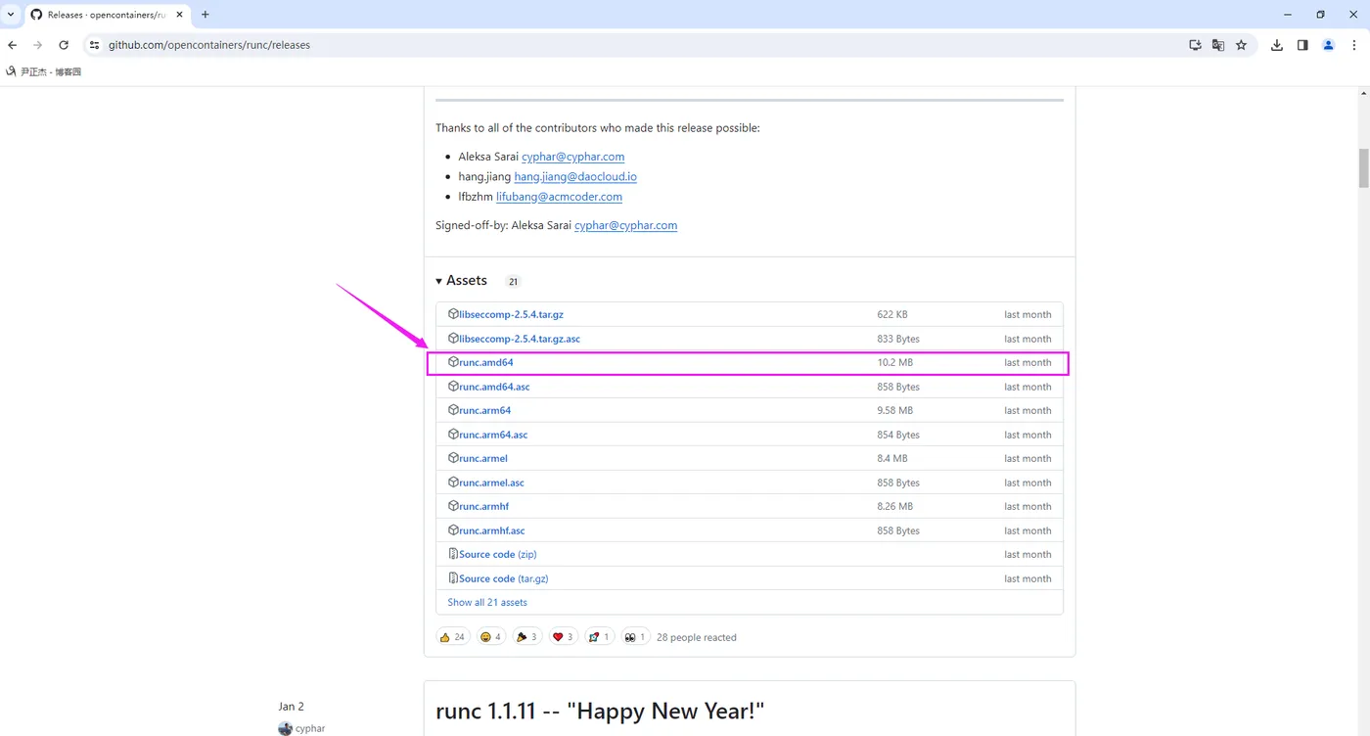1370x736 pixels.
Task: Open the 尹正杰 - 博客园 bookmark
Action: (44, 71)
